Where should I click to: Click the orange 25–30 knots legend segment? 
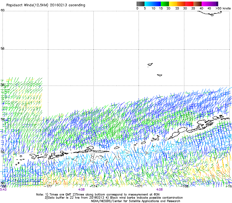(x=181, y=4)
